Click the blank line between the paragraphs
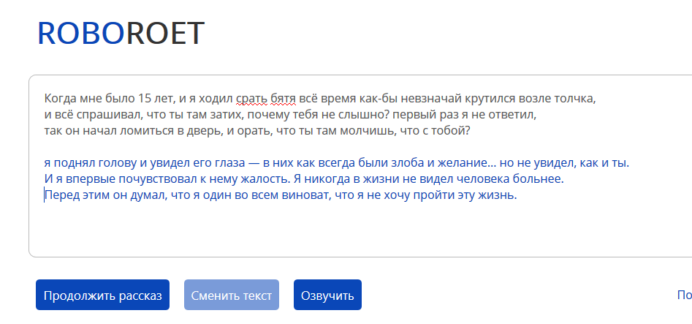Viewport: 692px width, 324px height. click(219, 146)
